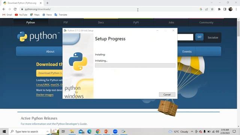Viewport: 240px width, 135px height.
Task: Open the notification center icon
Action: click(x=234, y=132)
